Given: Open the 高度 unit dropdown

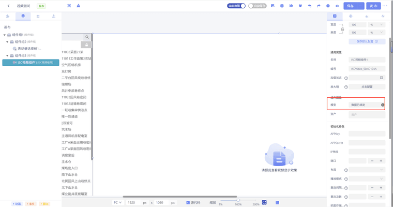Looking at the screenshot, I should [376, 33].
